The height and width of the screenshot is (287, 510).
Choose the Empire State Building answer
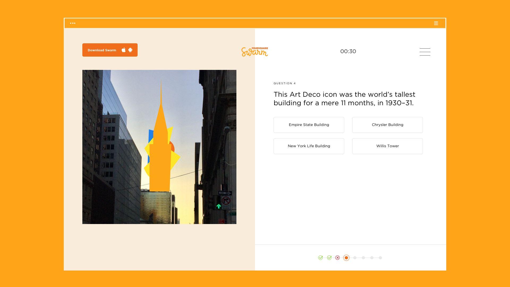point(309,125)
